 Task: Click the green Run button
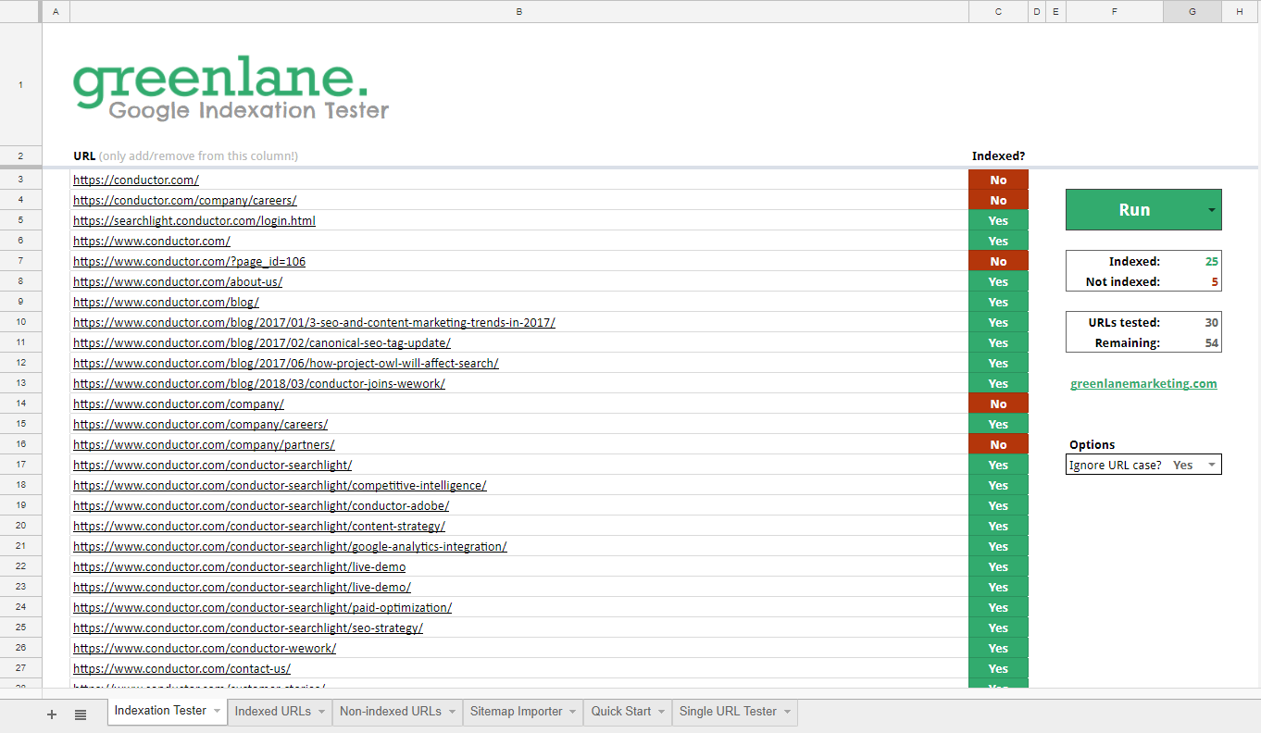(1134, 210)
